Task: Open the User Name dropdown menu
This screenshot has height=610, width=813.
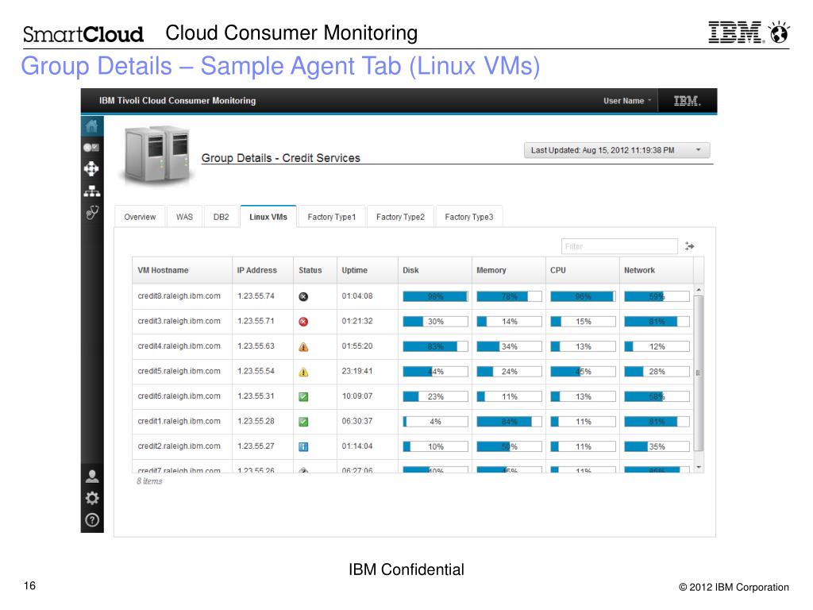Action: pos(627,101)
